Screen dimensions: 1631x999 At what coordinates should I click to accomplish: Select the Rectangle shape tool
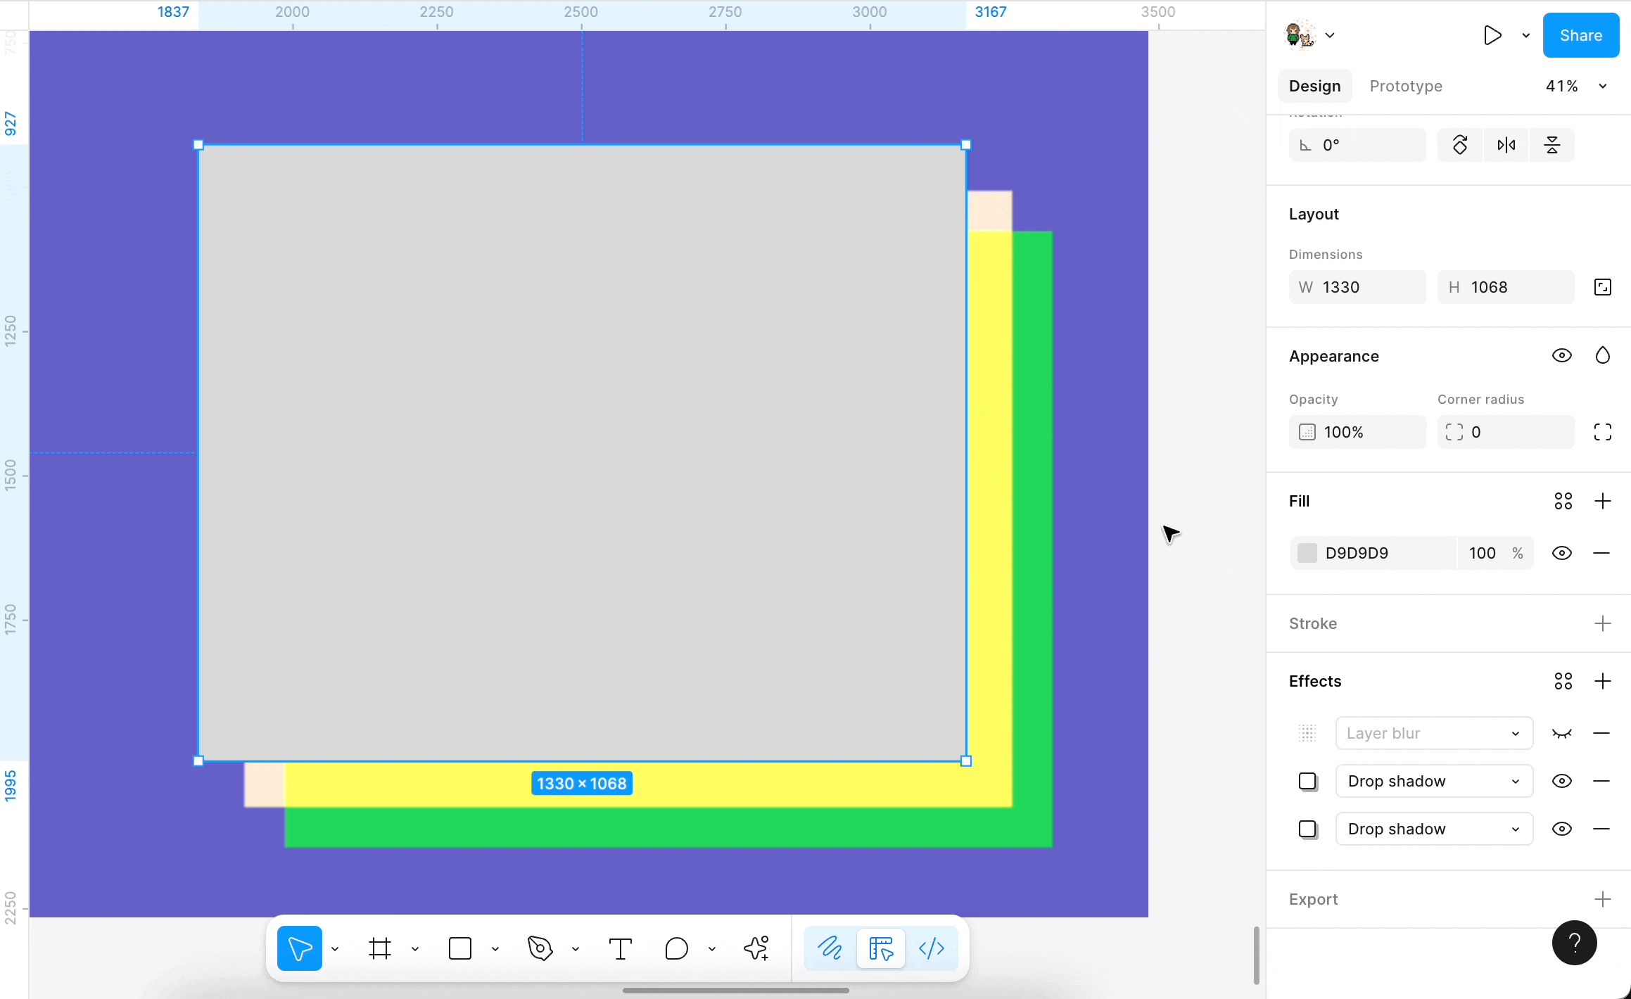(x=460, y=948)
